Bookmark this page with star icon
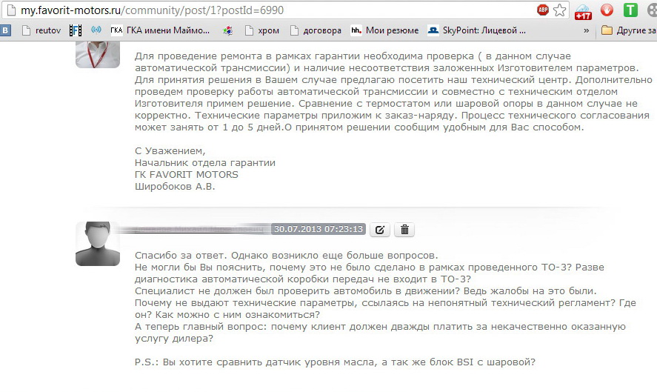This screenshot has width=657, height=392. (x=560, y=10)
